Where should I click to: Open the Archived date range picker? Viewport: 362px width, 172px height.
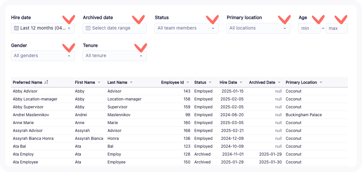[114, 28]
